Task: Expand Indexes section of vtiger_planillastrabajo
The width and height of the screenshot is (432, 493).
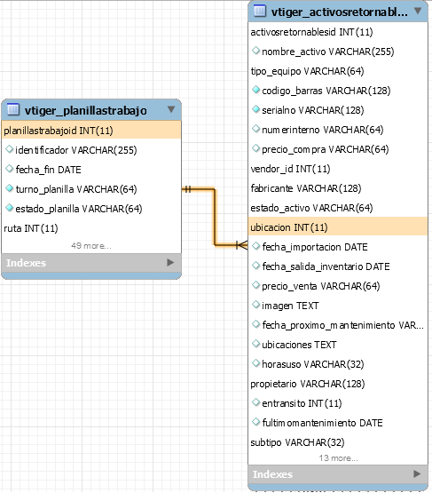Action: coord(170,263)
